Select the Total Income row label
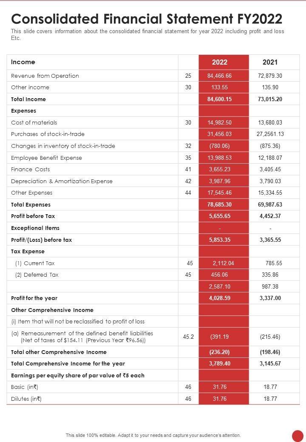 [28, 99]
